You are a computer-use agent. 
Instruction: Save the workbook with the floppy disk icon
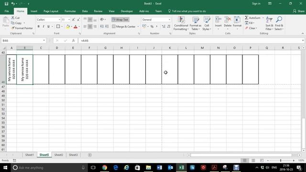click(6, 4)
